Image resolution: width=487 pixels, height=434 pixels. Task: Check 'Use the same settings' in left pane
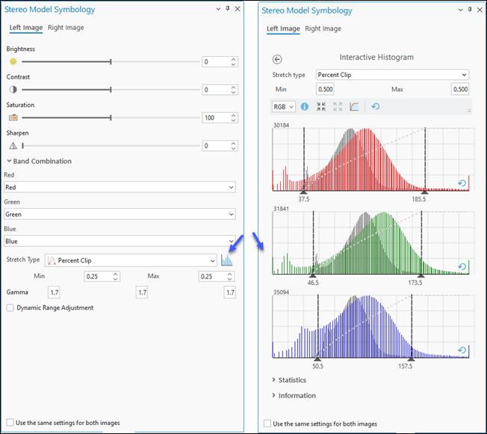pos(10,422)
